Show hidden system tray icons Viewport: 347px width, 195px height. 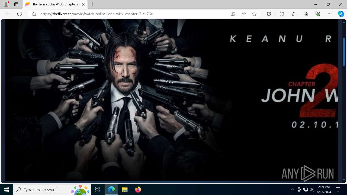coord(292,190)
